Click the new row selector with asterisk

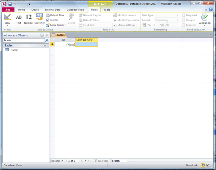53,44
